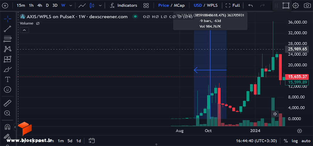Toggle log scale button
313x146 pixels.
295,141
